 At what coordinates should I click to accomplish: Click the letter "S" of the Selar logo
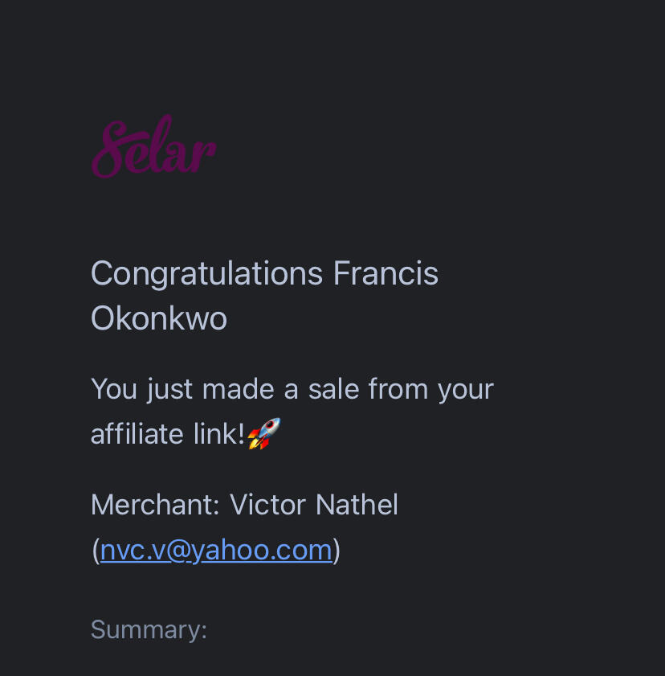pos(111,148)
